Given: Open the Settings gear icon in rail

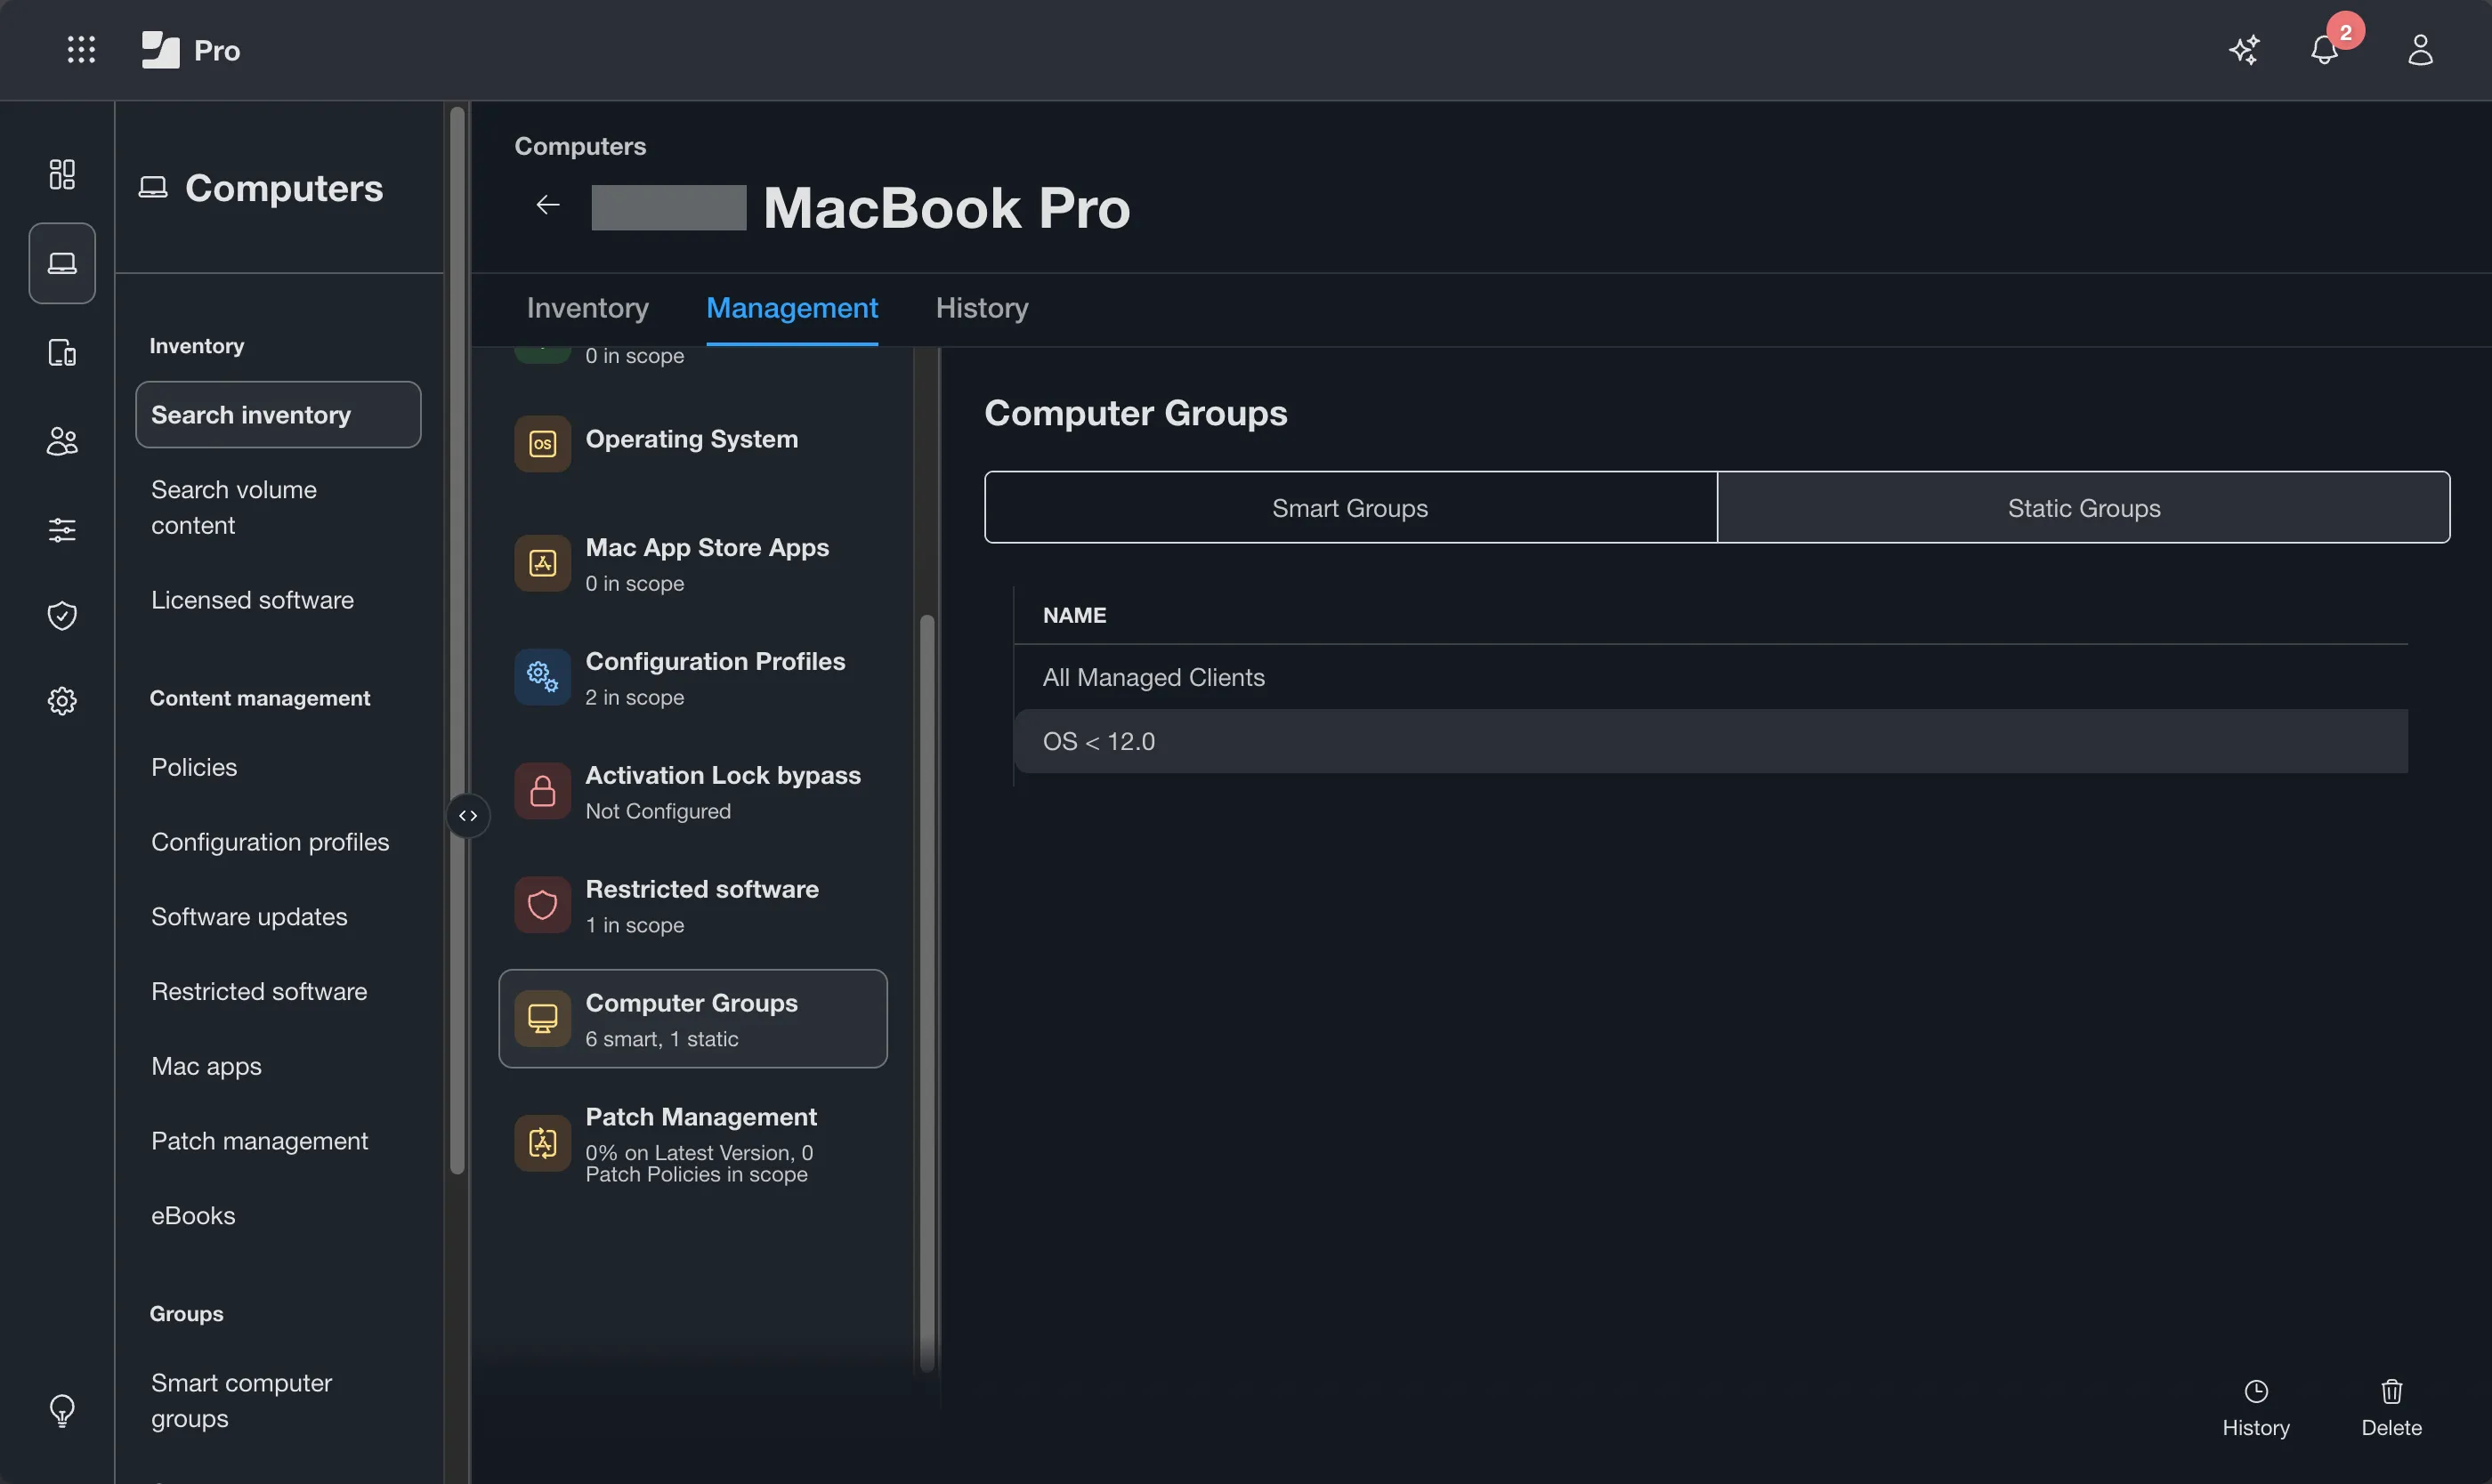Looking at the screenshot, I should pos(62,701).
